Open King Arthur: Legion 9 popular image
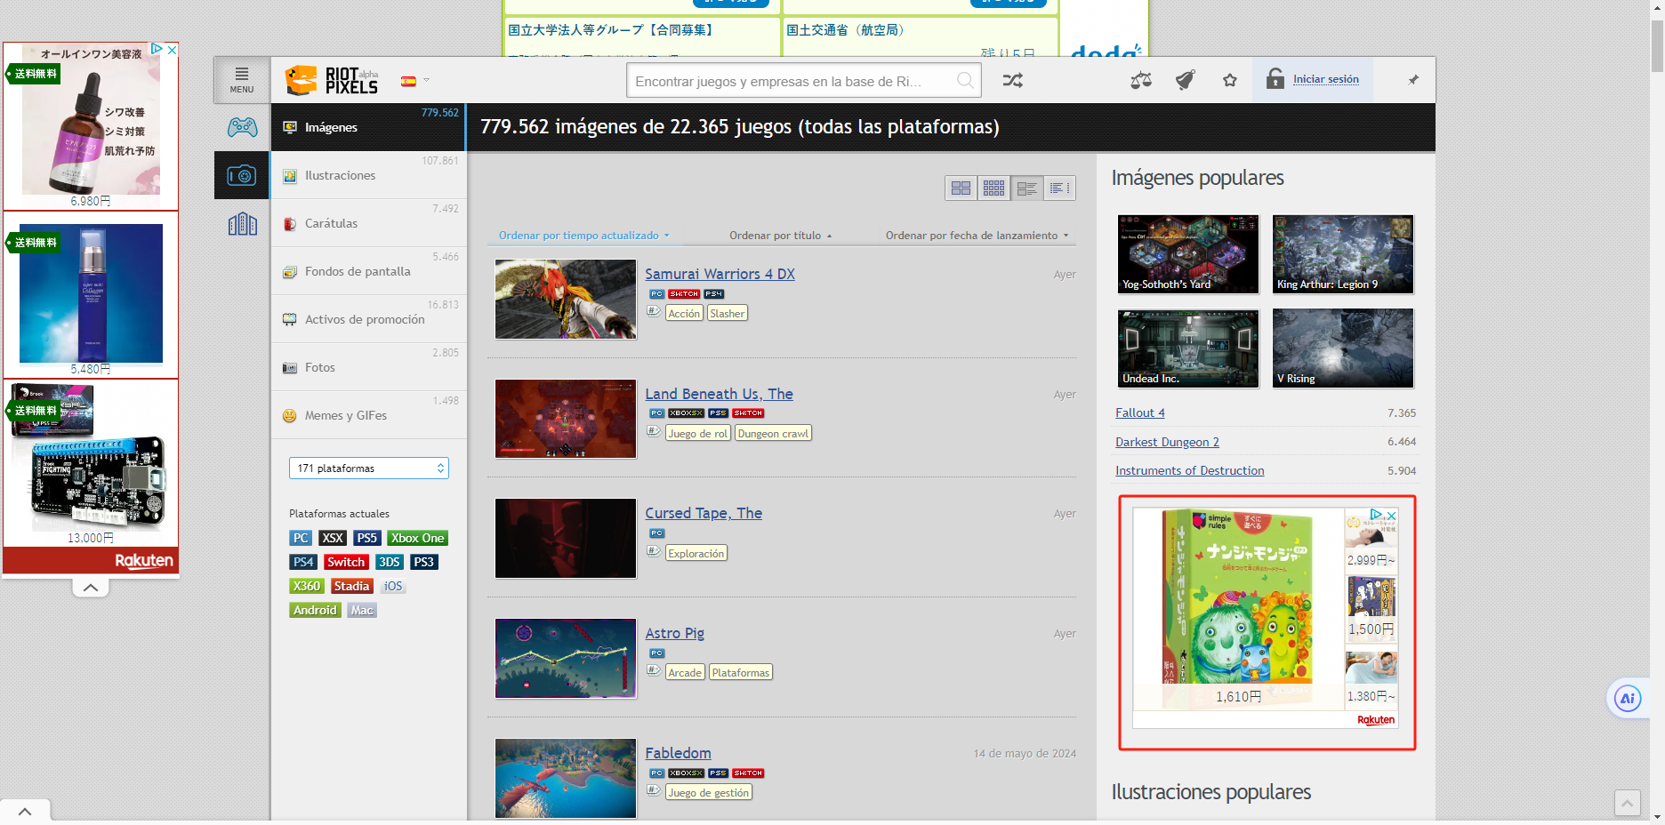 click(1343, 254)
